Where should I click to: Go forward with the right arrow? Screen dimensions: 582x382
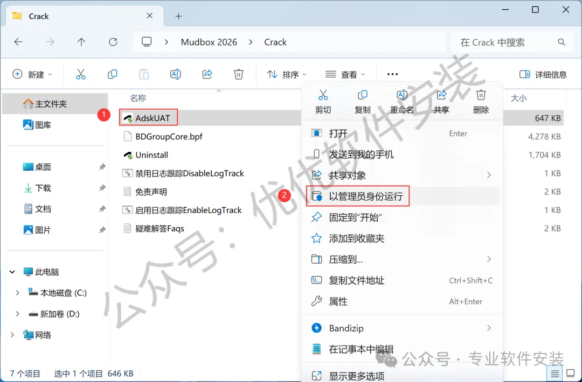pos(50,42)
